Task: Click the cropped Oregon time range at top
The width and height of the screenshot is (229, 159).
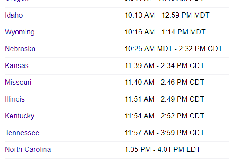Action: pyautogui.click(x=164, y=0)
